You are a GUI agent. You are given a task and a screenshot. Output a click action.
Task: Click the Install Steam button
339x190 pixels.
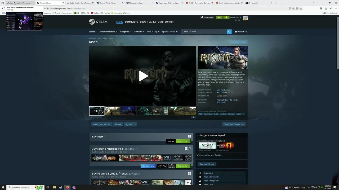(x=207, y=17)
